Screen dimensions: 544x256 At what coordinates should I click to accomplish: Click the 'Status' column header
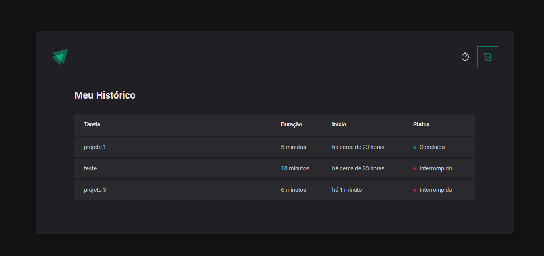(421, 124)
